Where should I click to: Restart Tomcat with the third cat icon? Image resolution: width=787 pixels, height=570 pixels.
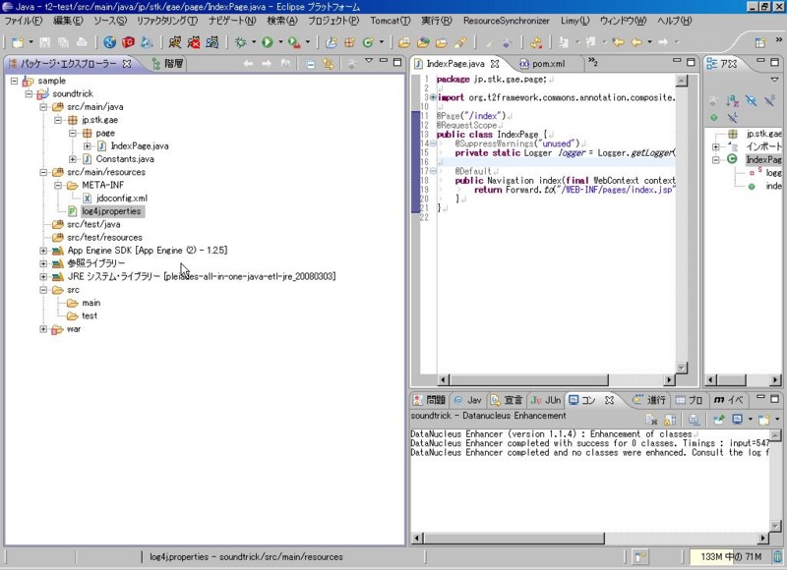212,42
